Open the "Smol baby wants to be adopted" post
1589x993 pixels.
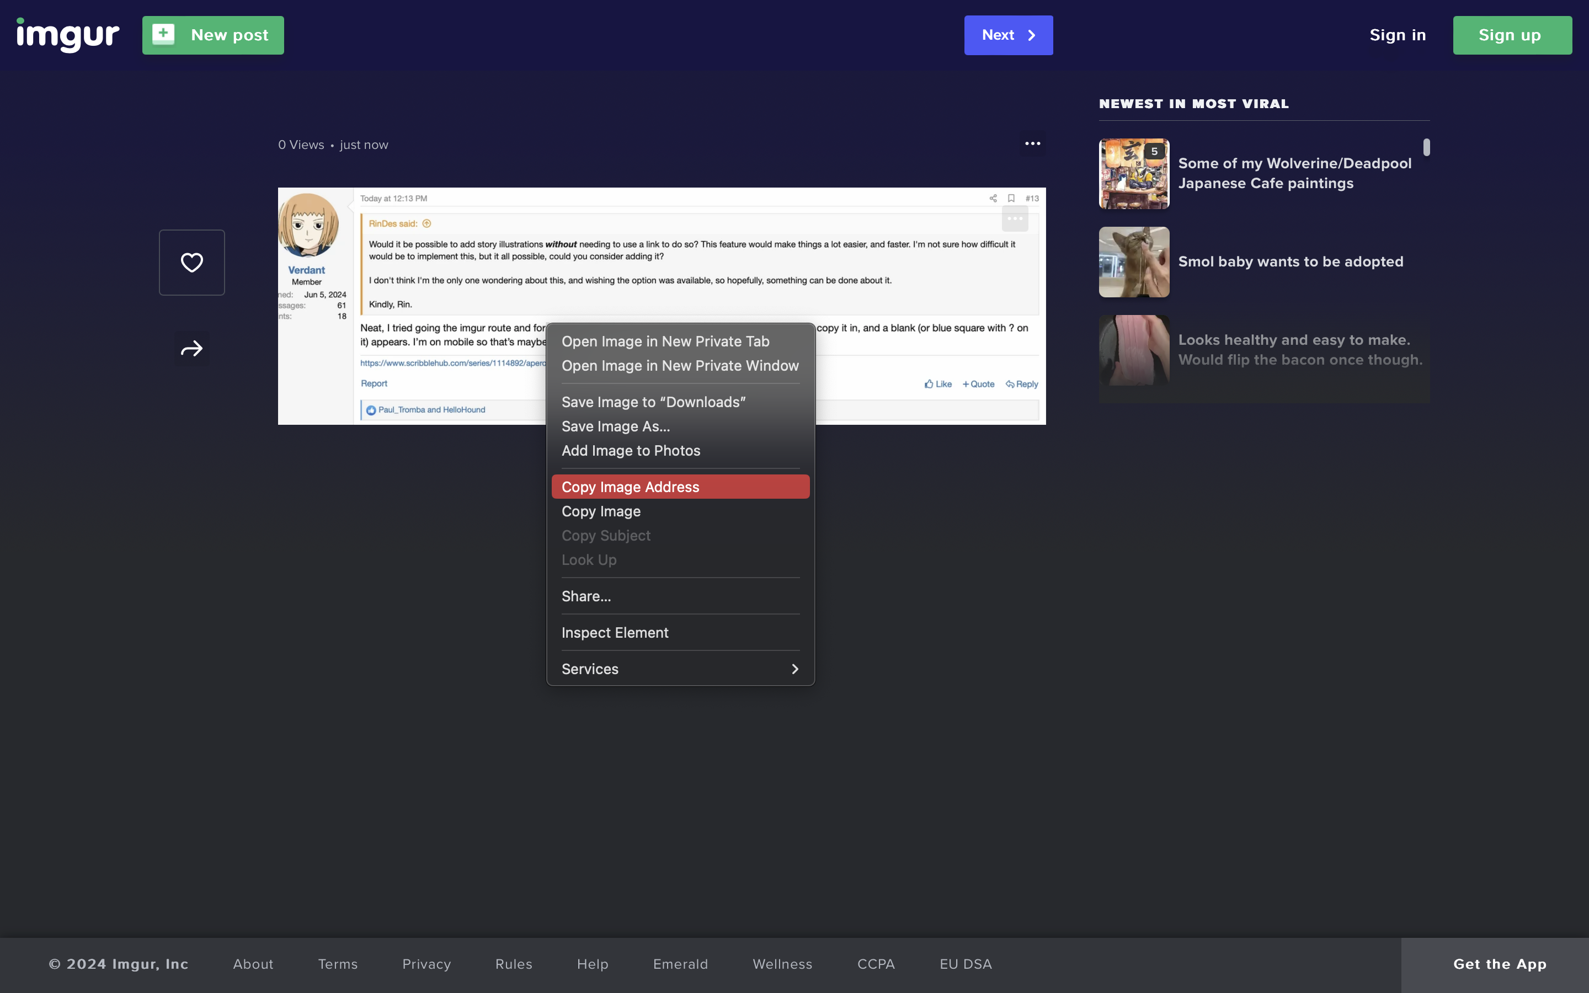[x=1291, y=261]
